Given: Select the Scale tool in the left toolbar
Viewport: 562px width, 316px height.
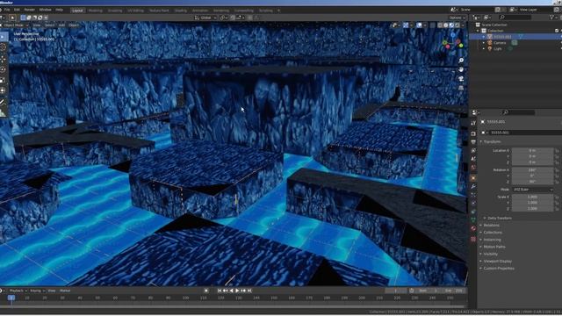Looking at the screenshot, I should (4, 80).
